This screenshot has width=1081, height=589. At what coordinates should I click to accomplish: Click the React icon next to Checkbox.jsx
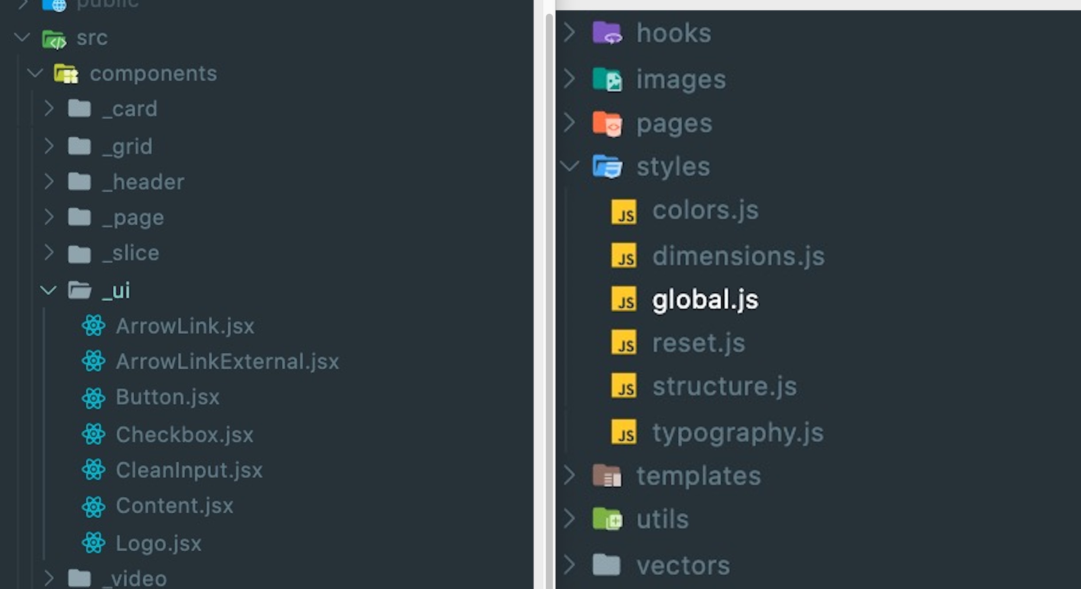tap(93, 434)
